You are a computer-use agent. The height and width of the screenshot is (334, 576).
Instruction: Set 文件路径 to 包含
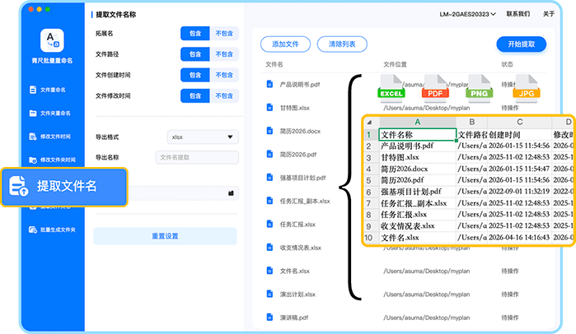(194, 54)
